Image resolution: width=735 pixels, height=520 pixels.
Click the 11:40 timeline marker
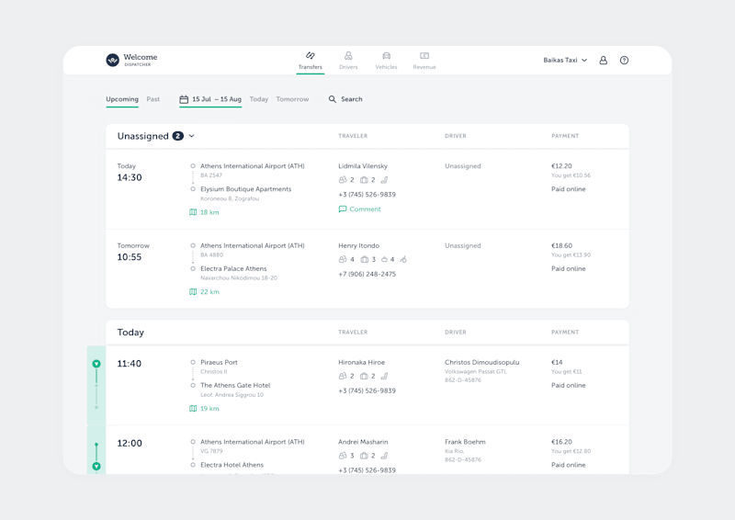point(96,364)
